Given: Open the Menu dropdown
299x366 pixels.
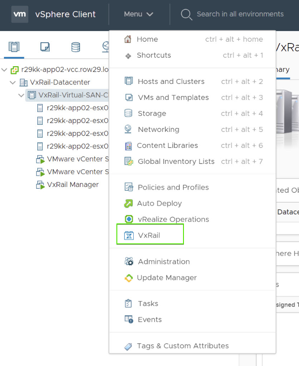Looking at the screenshot, I should 139,14.
